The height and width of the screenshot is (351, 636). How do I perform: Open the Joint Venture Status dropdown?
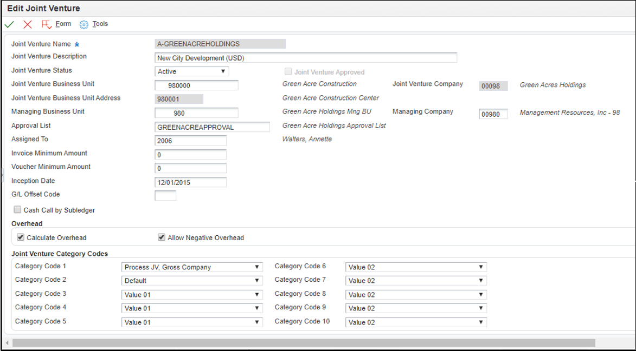pos(192,71)
